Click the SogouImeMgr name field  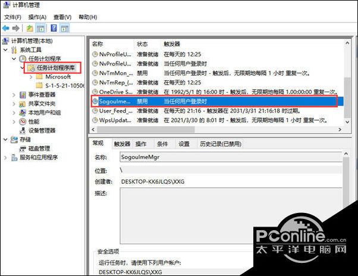(x=231, y=157)
